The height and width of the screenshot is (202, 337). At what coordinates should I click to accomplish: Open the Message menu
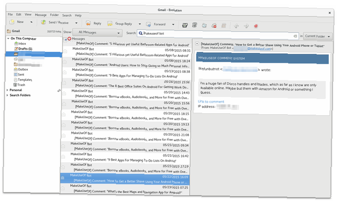click(x=41, y=15)
